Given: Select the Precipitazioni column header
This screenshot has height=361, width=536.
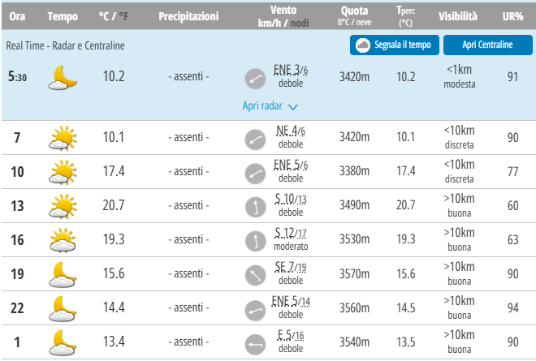Looking at the screenshot, I should coord(188,17).
